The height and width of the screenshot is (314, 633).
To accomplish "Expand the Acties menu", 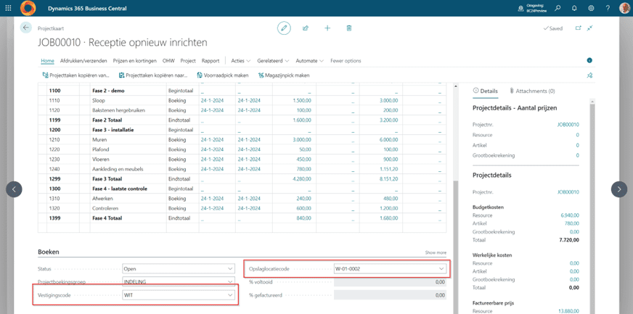I will coord(238,61).
